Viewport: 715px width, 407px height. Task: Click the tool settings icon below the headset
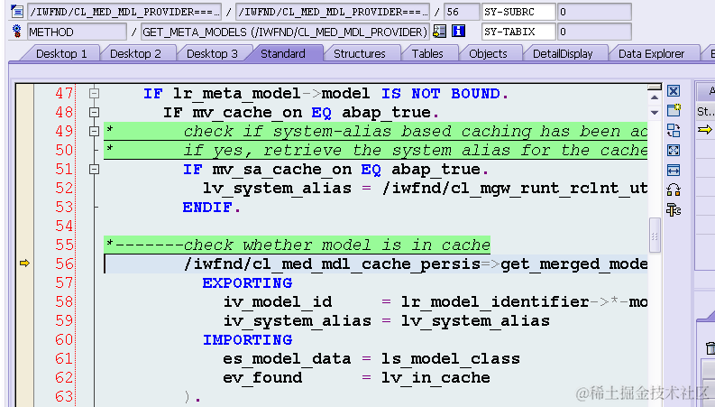pyautogui.click(x=674, y=210)
